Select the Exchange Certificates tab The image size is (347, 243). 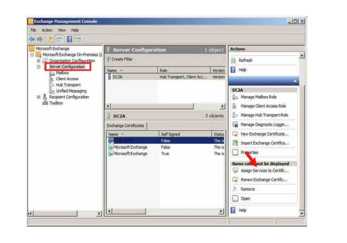coord(125,126)
